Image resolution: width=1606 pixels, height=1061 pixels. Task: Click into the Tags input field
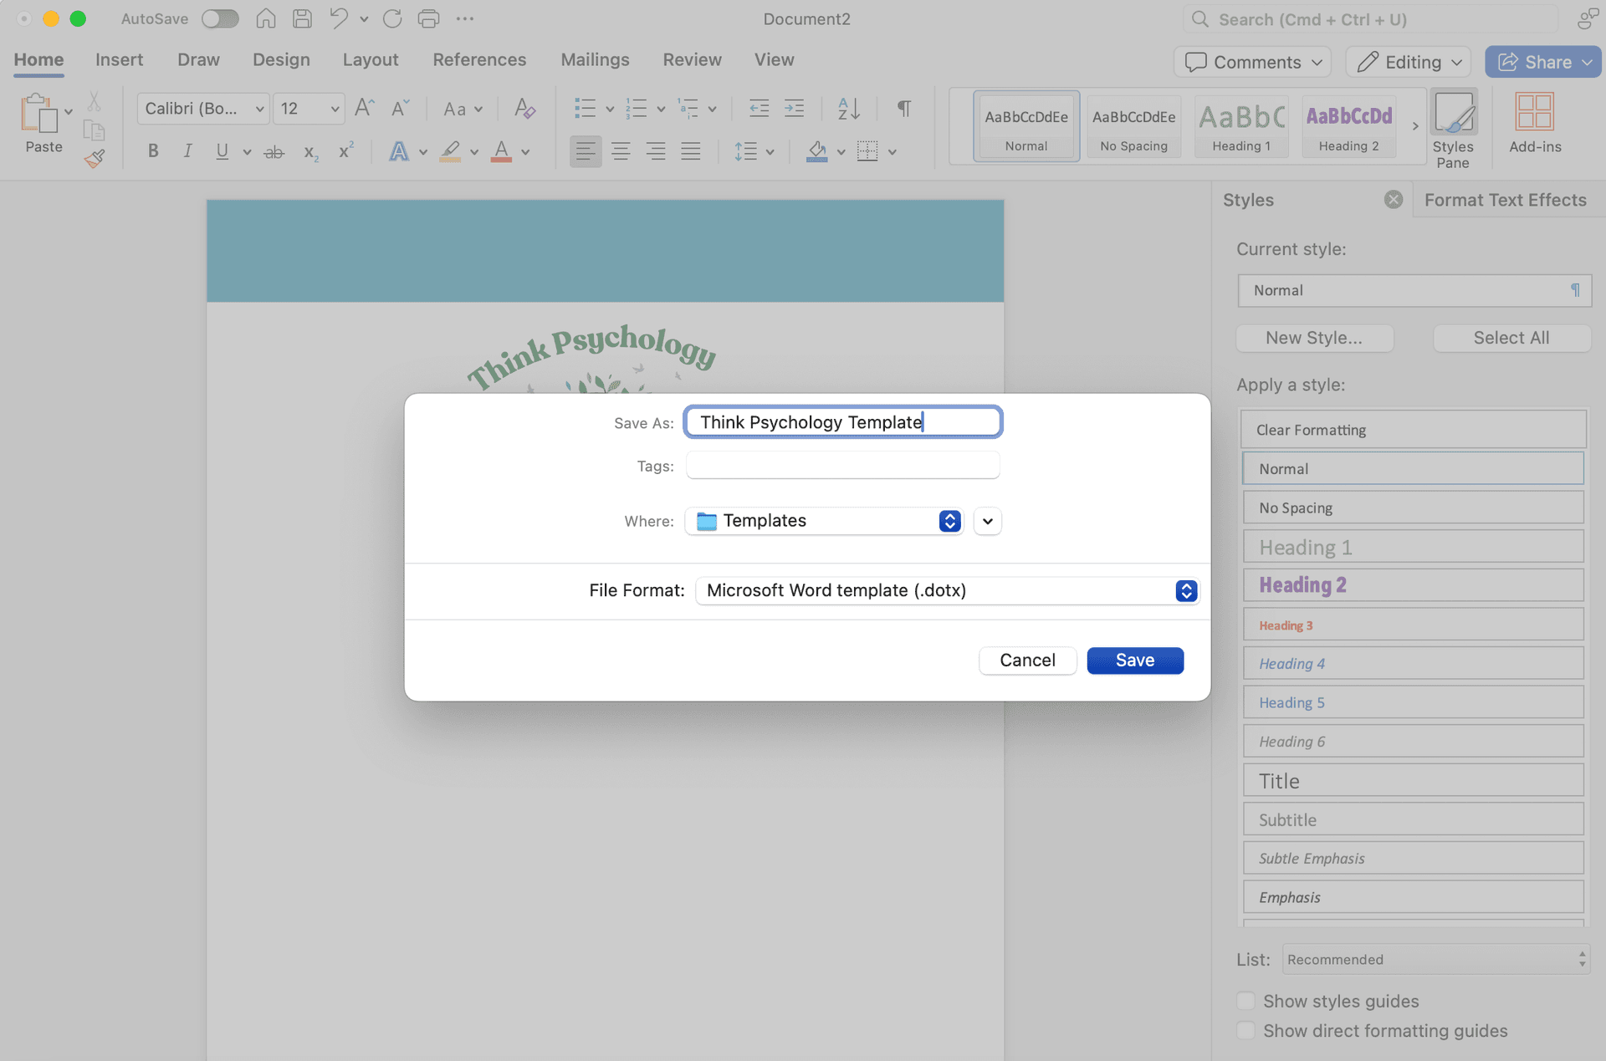[842, 465]
